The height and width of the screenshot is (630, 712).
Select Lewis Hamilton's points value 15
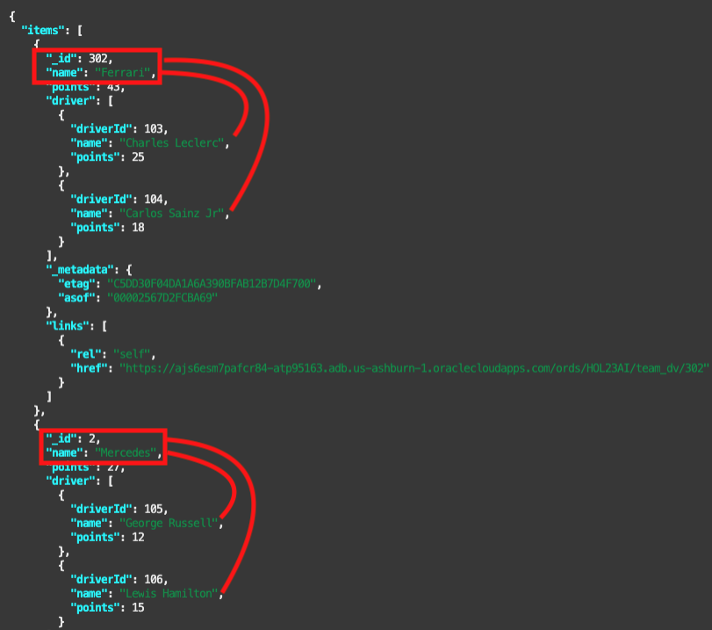[x=138, y=608]
